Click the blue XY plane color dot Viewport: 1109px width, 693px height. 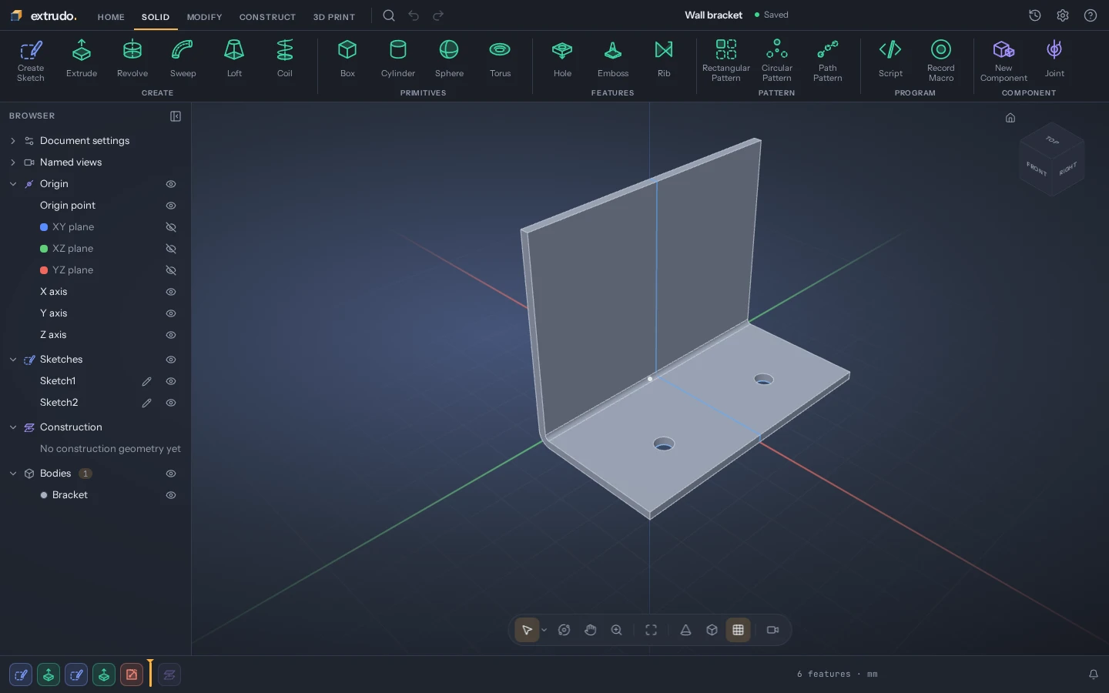point(44,227)
